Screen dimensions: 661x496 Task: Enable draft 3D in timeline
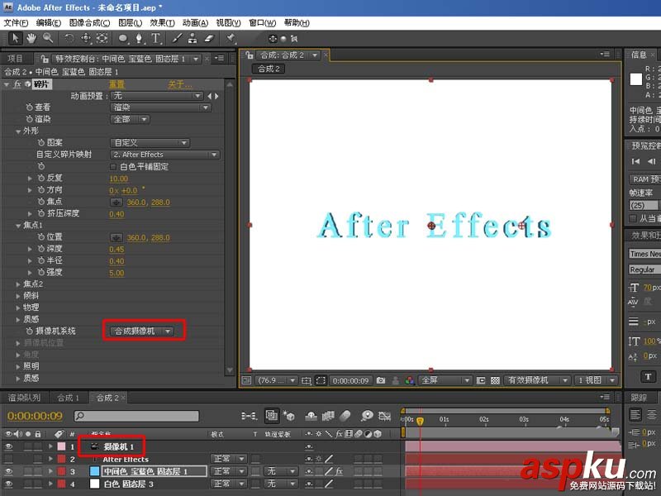click(x=289, y=416)
